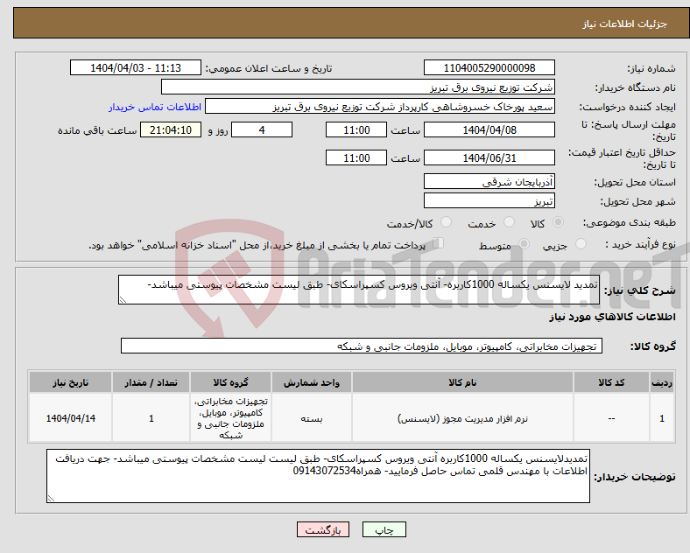Select the کالا radio button
Screen dimensions: 690x553
(x=558, y=222)
